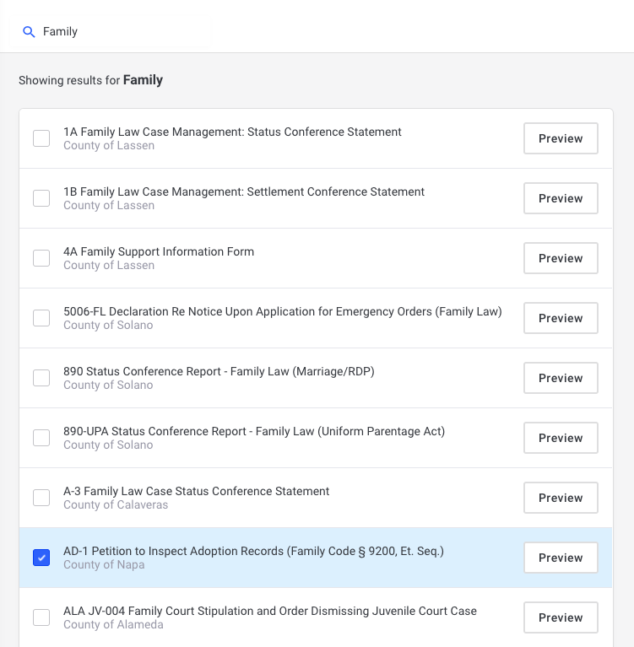Image resolution: width=634 pixels, height=647 pixels.
Task: Click the 4A Family Support Information Form title
Action: pyautogui.click(x=159, y=251)
